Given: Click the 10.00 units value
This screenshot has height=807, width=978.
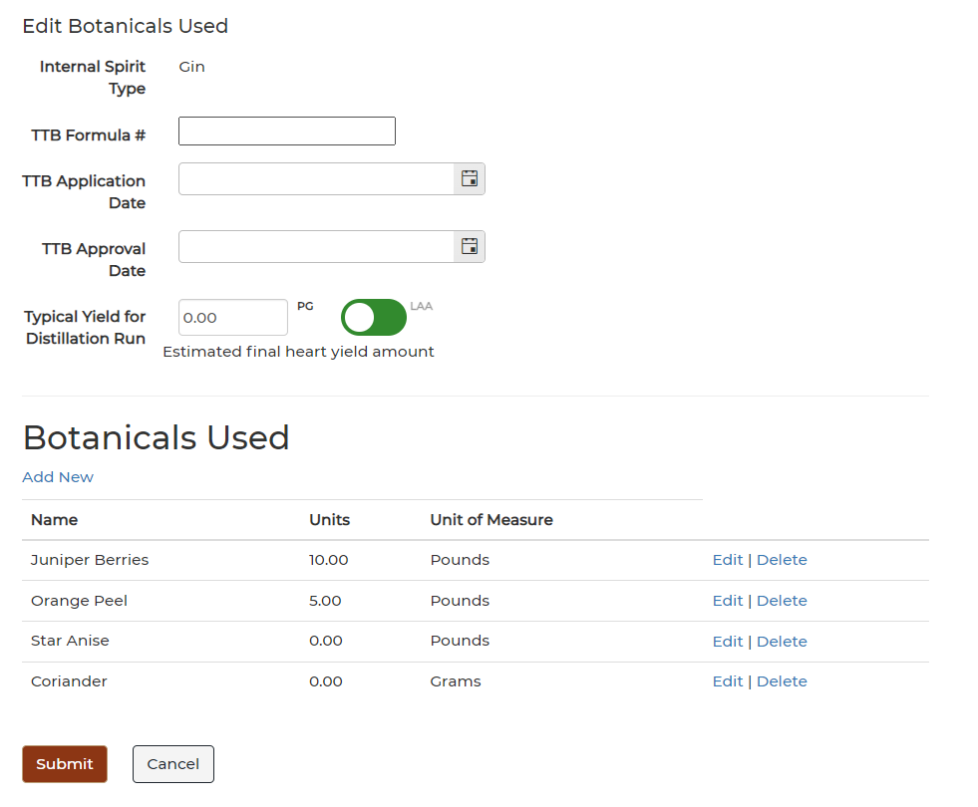Looking at the screenshot, I should coord(329,560).
